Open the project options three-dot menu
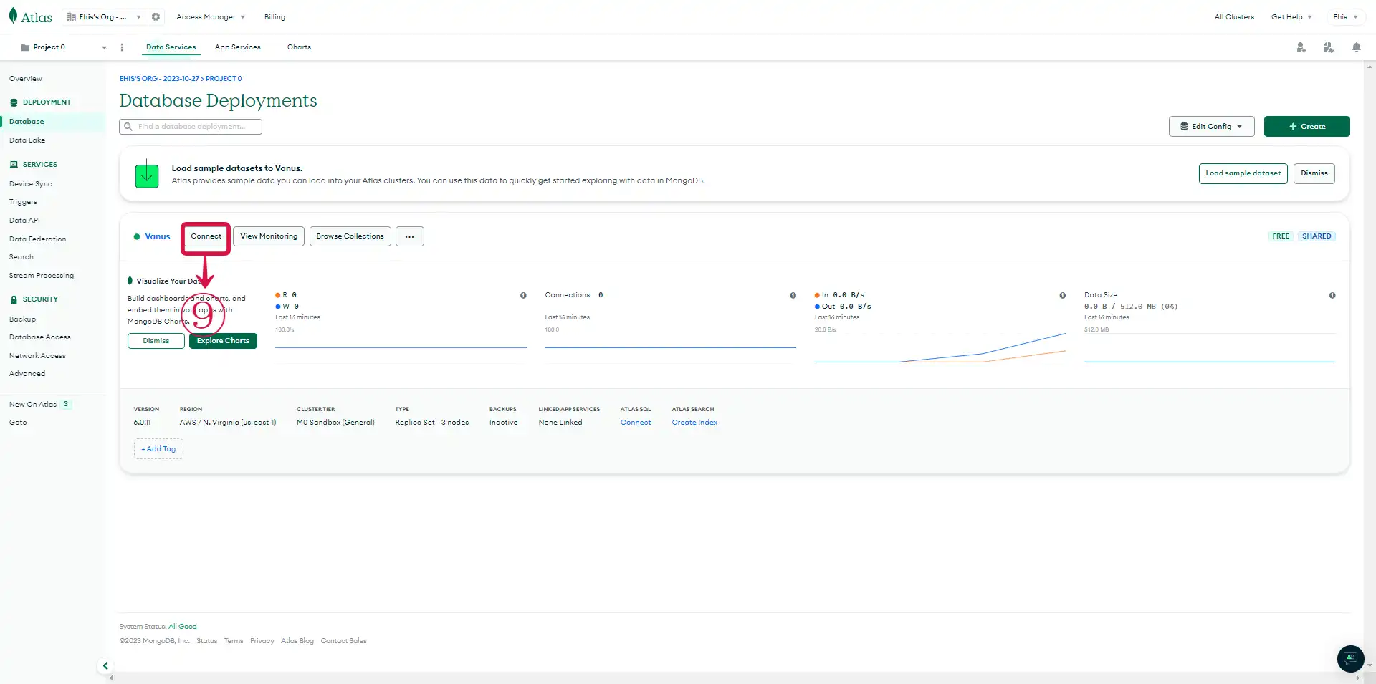Viewport: 1376px width, 684px height. coord(122,47)
